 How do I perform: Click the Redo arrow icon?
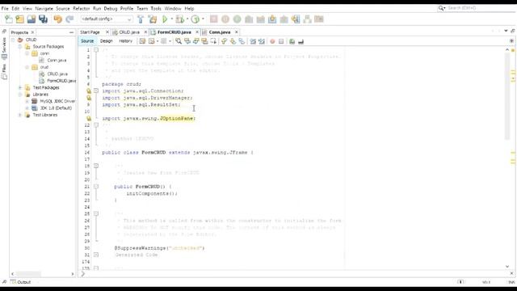pos(69,19)
